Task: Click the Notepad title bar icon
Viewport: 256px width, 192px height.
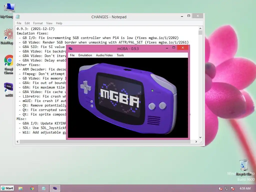Action: click(18, 17)
